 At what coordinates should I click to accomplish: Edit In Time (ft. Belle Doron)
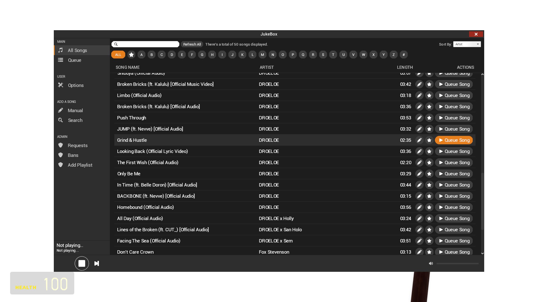coord(419,185)
